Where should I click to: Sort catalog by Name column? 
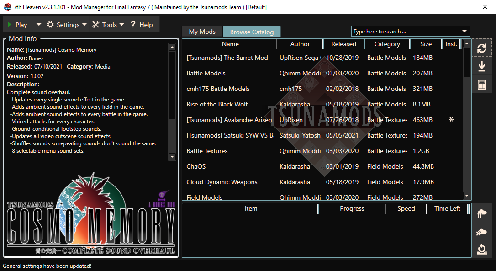coord(230,44)
